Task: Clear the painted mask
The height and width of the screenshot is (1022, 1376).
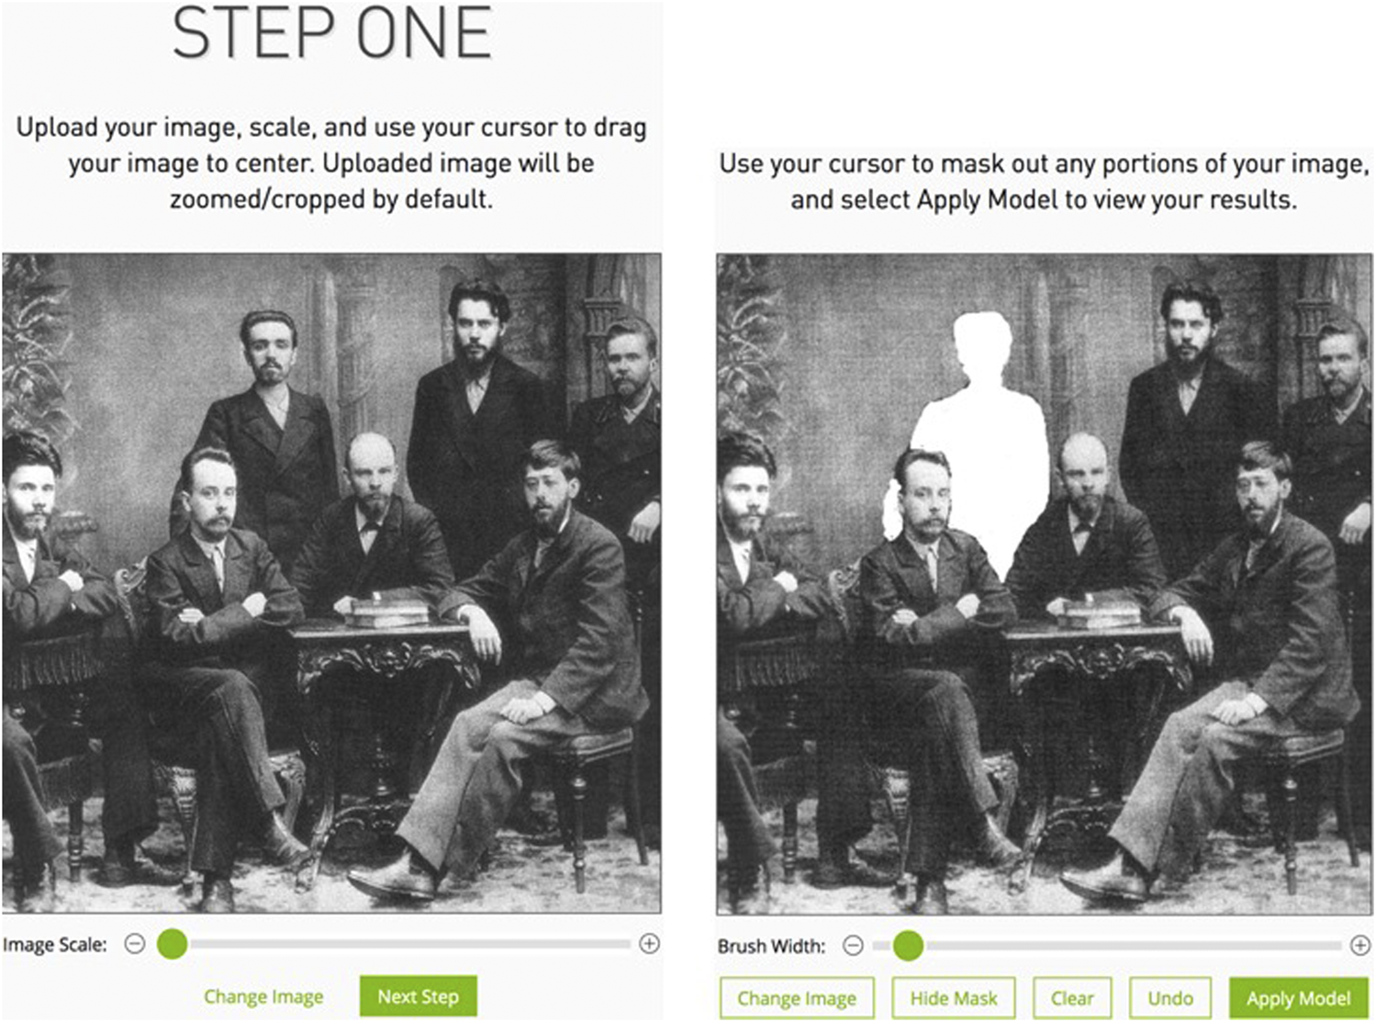Action: [x=1072, y=998]
